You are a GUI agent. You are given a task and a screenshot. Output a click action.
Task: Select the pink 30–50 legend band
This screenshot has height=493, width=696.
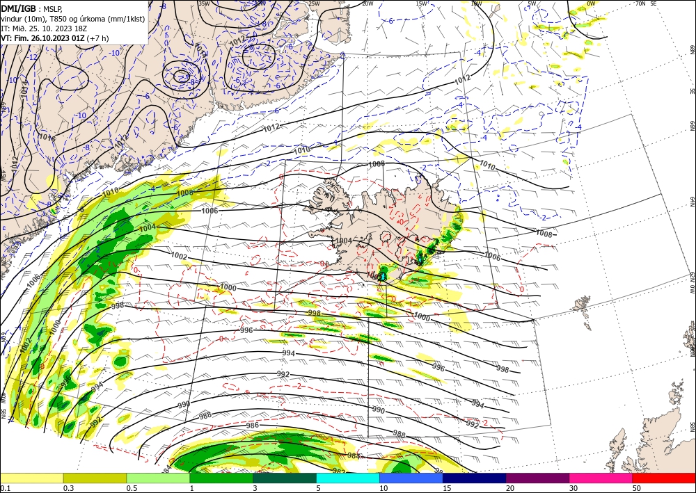click(x=601, y=478)
